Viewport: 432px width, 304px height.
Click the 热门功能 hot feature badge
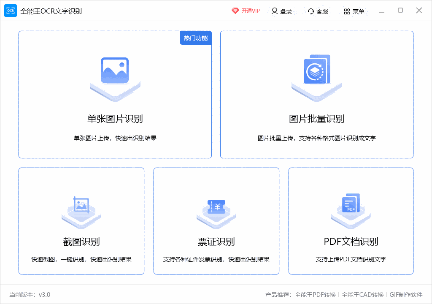(x=196, y=38)
